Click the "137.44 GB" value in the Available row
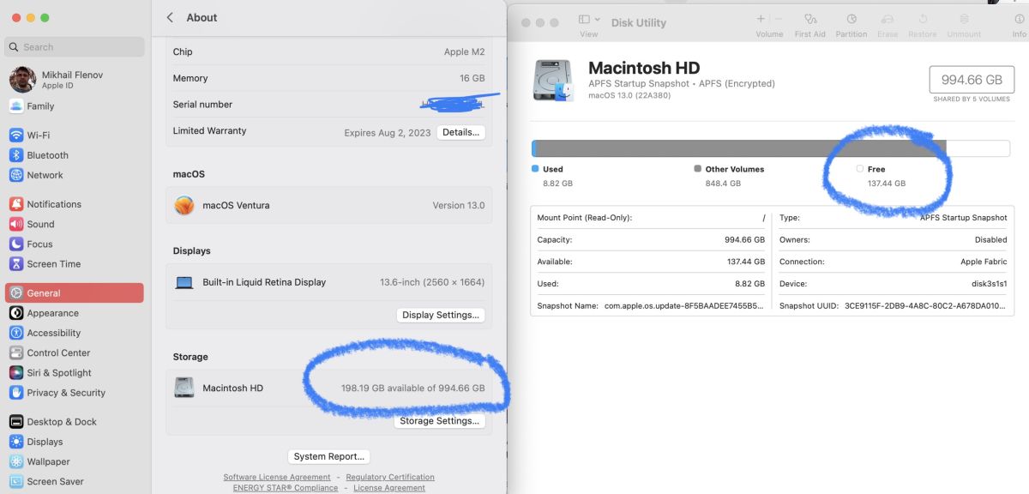 coord(745,262)
